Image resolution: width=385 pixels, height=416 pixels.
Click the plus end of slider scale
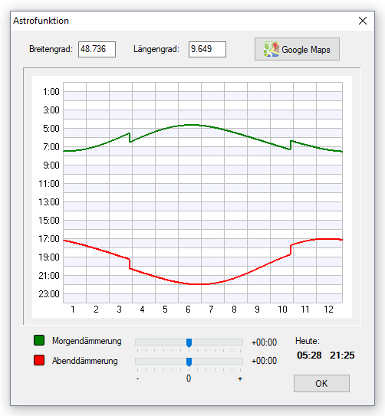(240, 379)
